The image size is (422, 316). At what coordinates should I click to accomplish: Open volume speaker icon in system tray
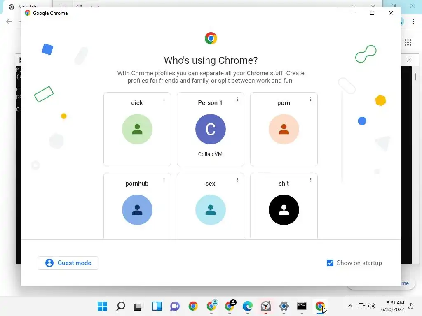pos(372,306)
